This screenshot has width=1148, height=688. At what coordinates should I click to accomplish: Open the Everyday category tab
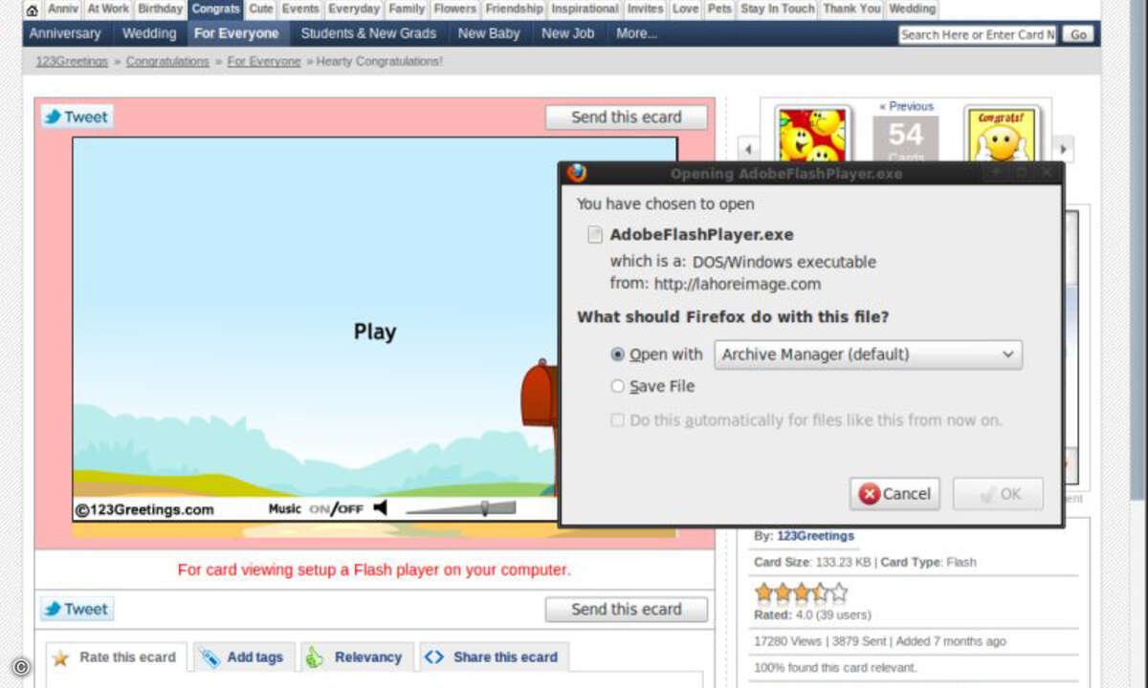pyautogui.click(x=354, y=10)
